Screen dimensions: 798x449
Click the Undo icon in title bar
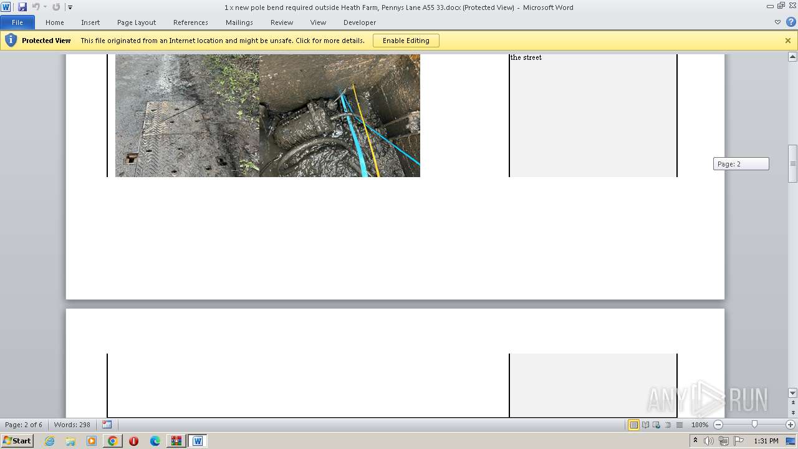pos(36,7)
